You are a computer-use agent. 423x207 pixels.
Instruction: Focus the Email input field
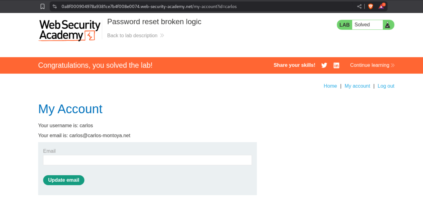tap(147, 160)
